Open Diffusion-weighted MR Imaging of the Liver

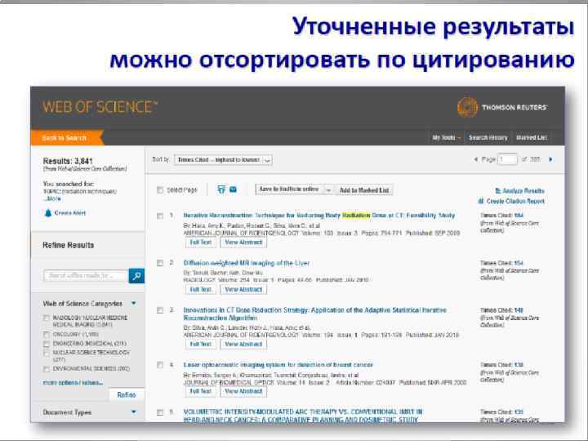pyautogui.click(x=247, y=263)
